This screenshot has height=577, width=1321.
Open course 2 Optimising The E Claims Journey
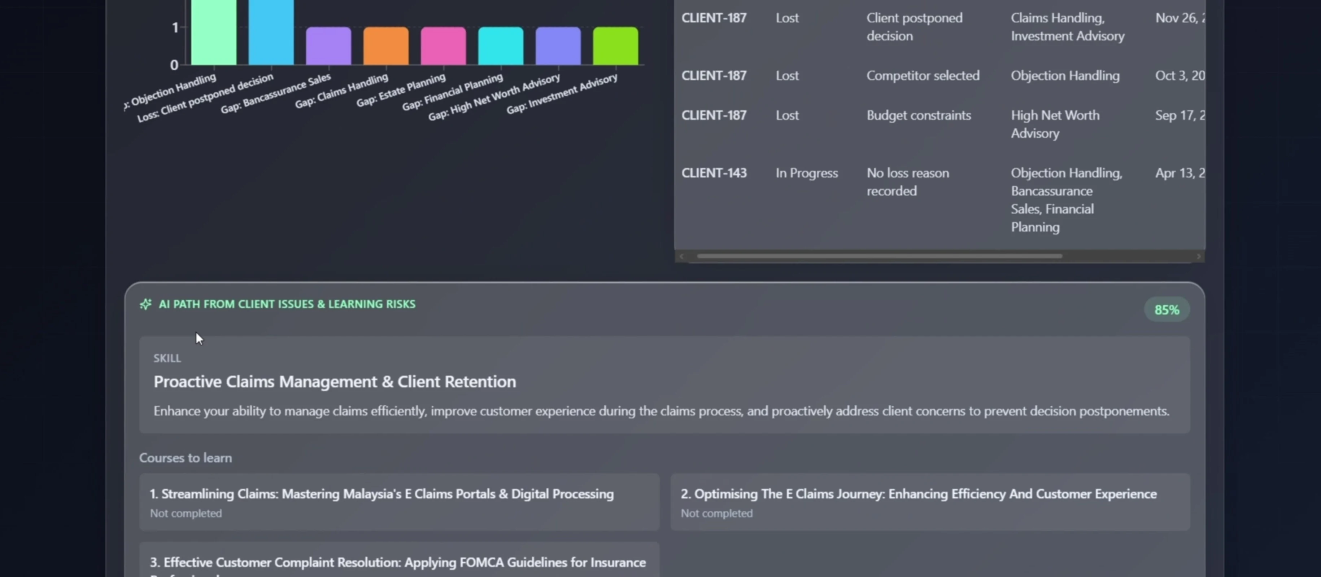point(930,502)
